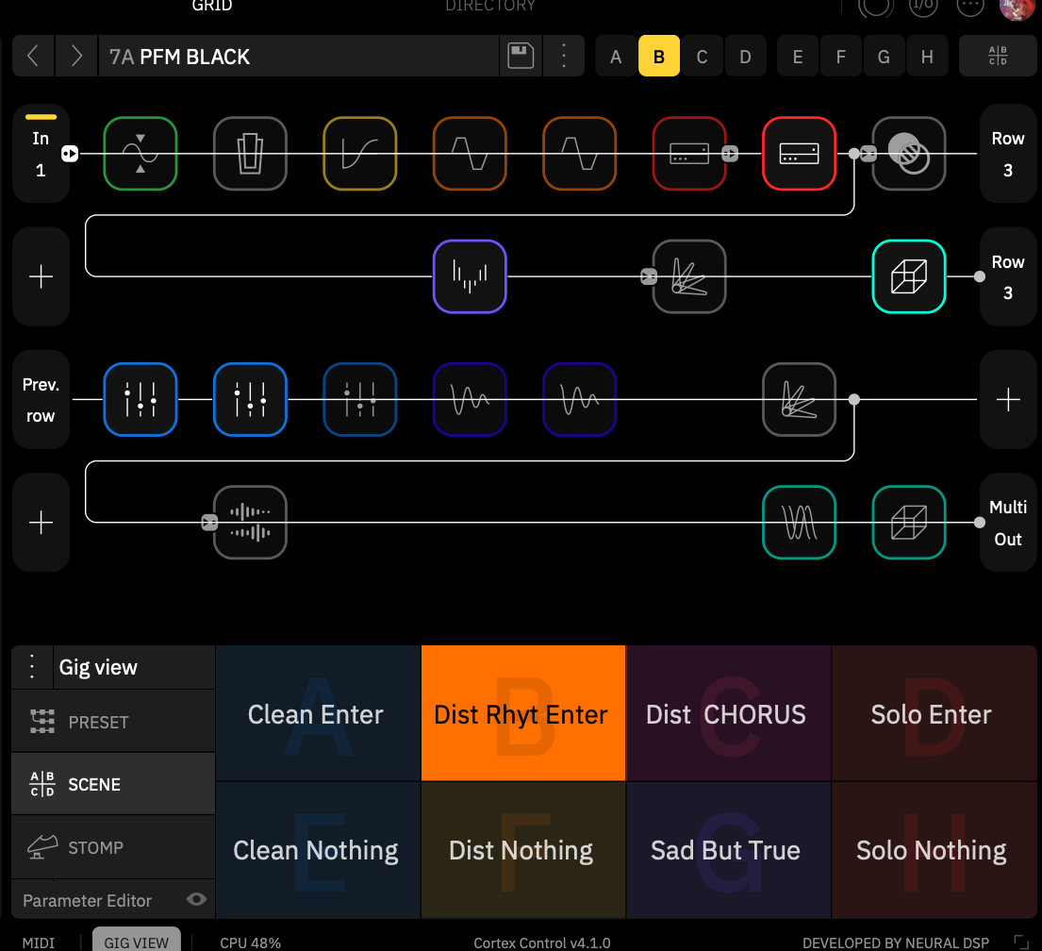Switch to scene G in the top bar
The image size is (1042, 951).
[884, 57]
